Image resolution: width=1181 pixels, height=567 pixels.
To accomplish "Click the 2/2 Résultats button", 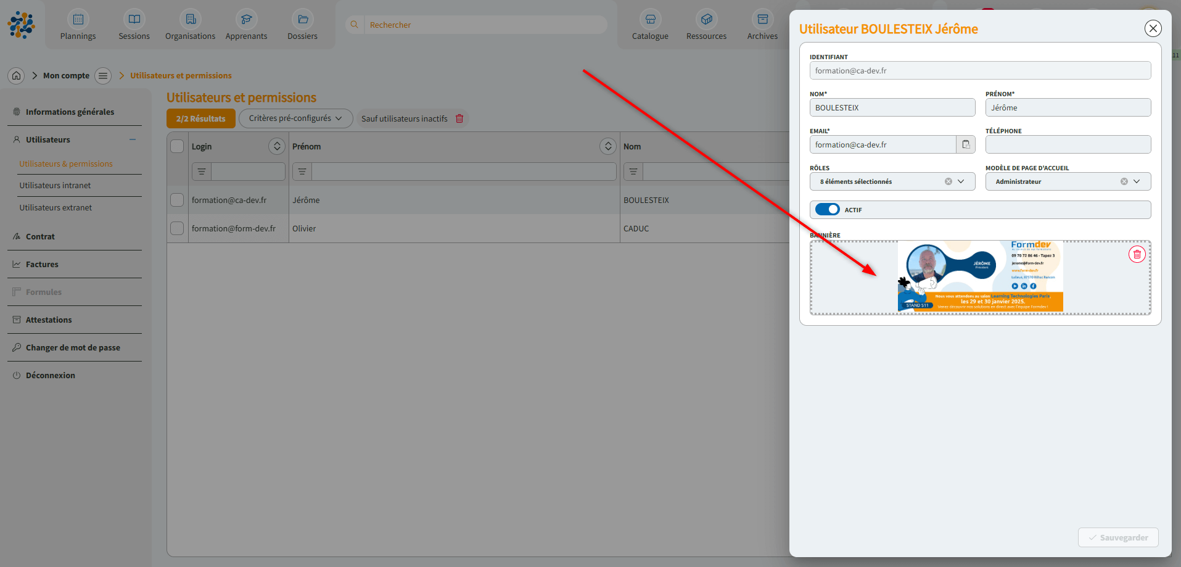I will click(x=200, y=118).
